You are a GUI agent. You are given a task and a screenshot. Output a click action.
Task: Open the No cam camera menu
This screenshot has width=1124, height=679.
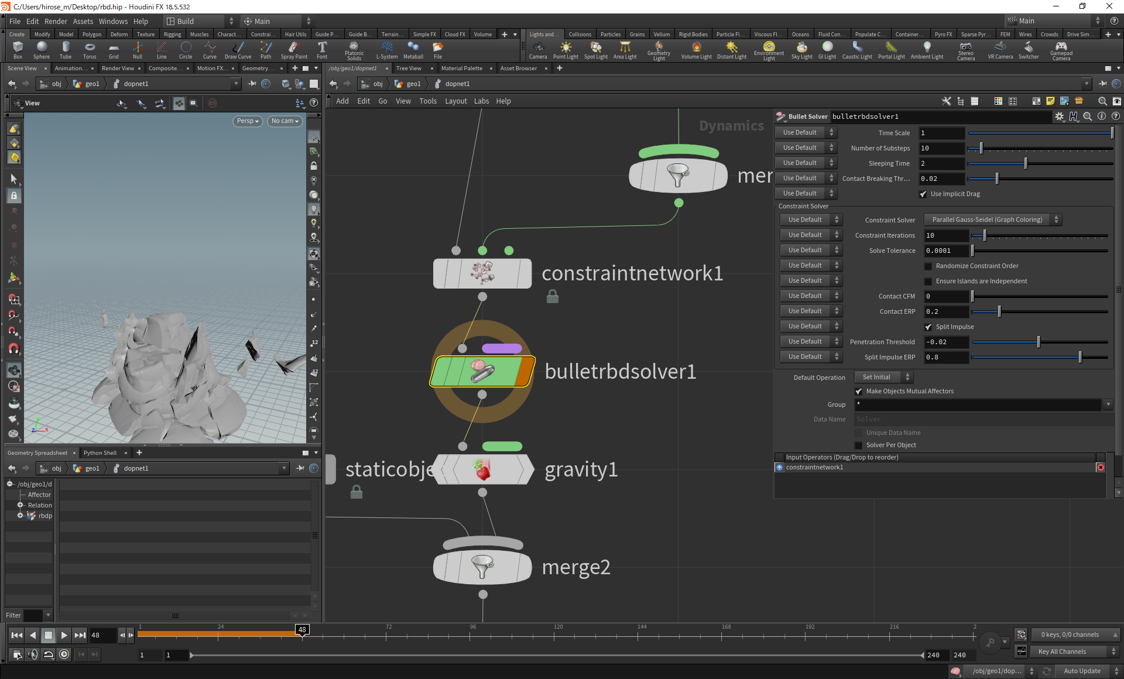285,121
